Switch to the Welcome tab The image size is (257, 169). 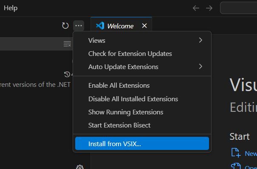pos(121,26)
